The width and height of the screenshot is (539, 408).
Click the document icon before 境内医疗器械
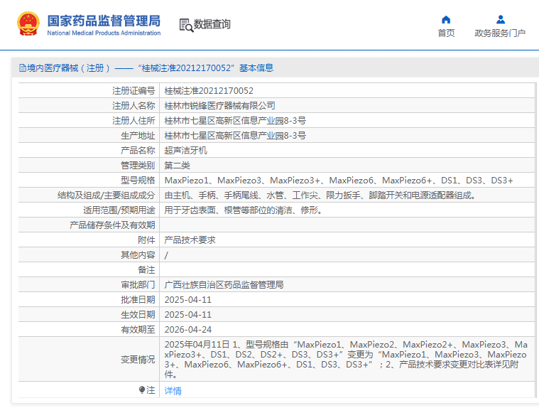pos(23,68)
